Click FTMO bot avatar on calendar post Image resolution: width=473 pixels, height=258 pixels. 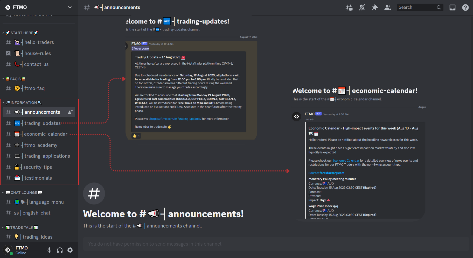tap(297, 117)
